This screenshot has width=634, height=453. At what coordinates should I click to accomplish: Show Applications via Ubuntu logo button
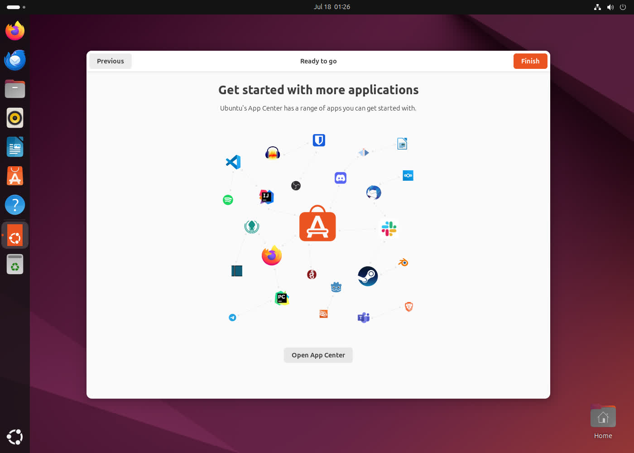coord(15,437)
